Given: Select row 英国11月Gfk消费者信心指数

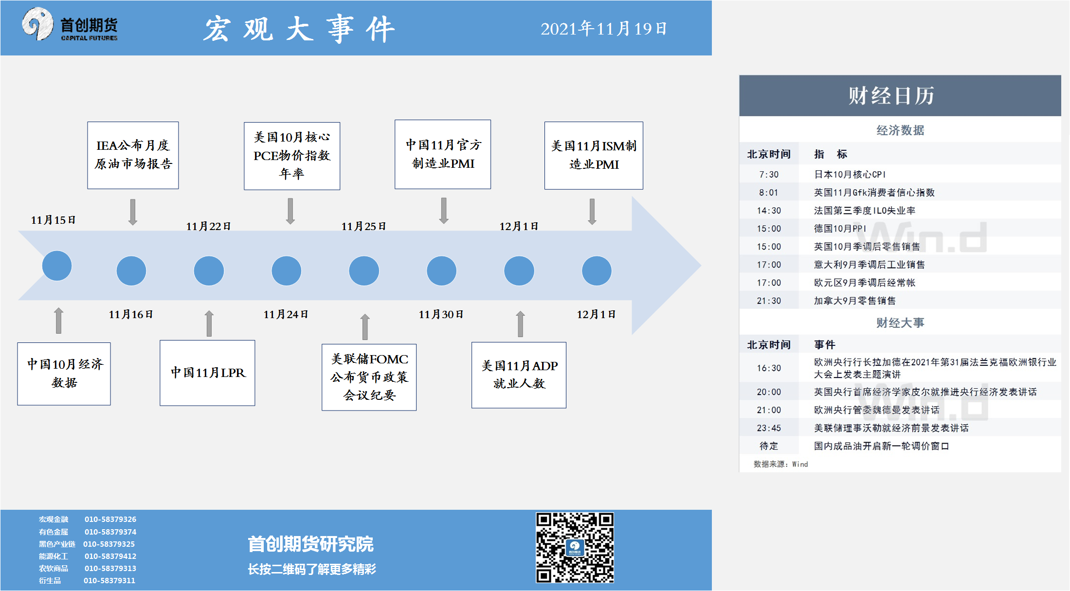Looking at the screenshot, I should (x=900, y=192).
